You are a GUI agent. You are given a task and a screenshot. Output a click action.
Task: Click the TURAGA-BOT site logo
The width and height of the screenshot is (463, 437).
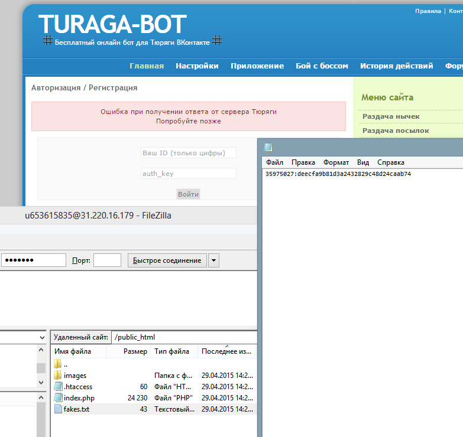point(112,24)
